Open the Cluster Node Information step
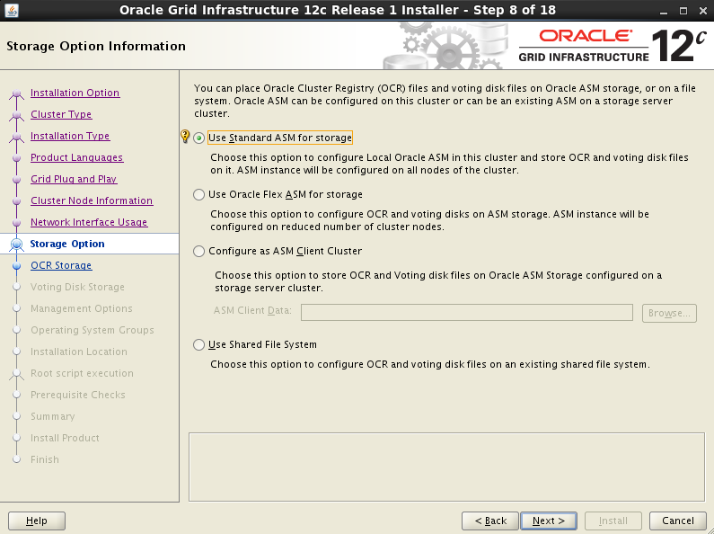 [92, 200]
